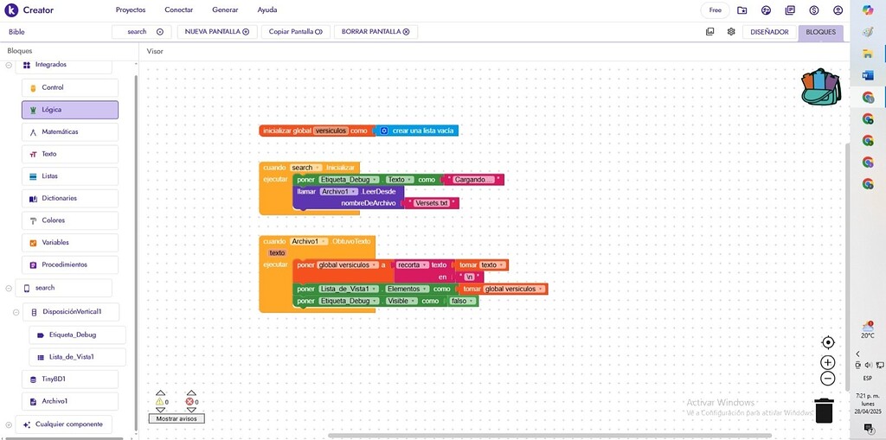The height and width of the screenshot is (440, 886).
Task: Collapse the DisposiciónVertical1 tree node
Action: (x=16, y=312)
